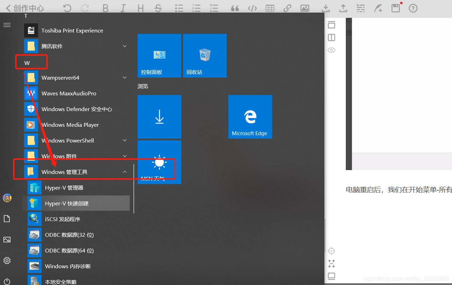Click the fullscreen rectangle icon in editor sidebar
Image resolution: width=452 pixels, height=285 pixels.
click(331, 276)
